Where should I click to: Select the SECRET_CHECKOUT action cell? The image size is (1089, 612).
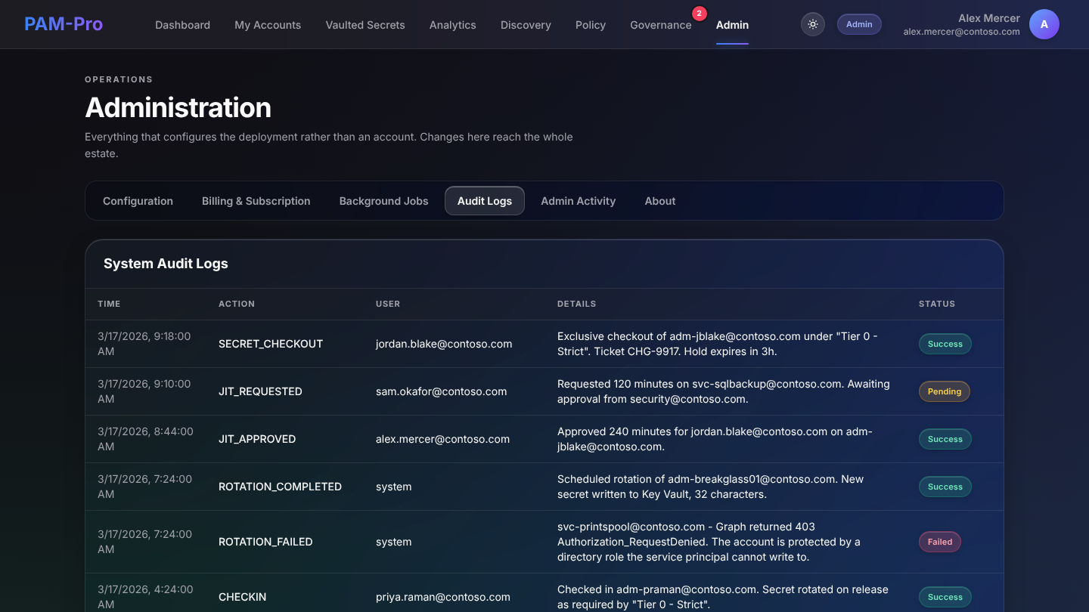point(271,344)
